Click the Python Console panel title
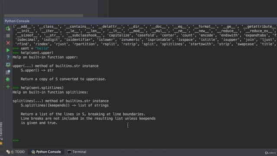 point(17,21)
